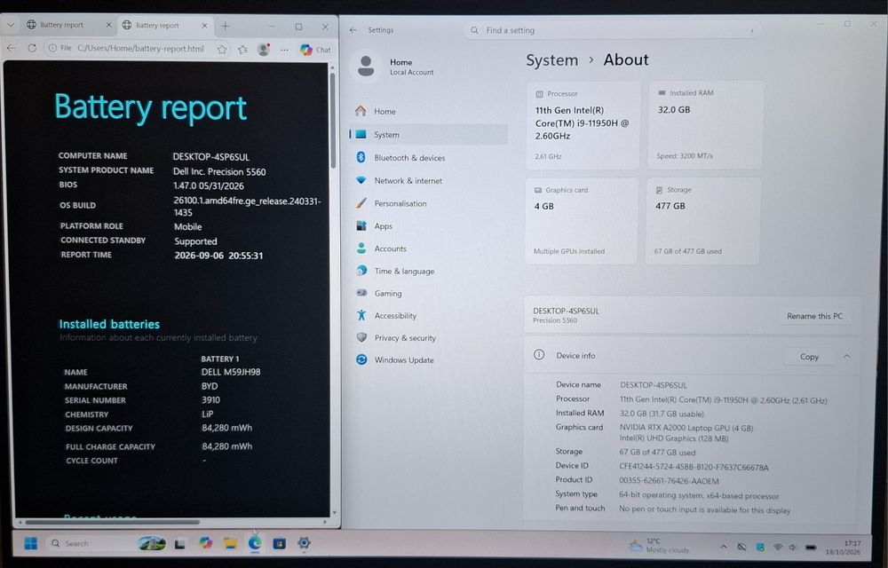The height and width of the screenshot is (568, 888).
Task: Launch Copilot from the taskbar
Action: tap(206, 543)
